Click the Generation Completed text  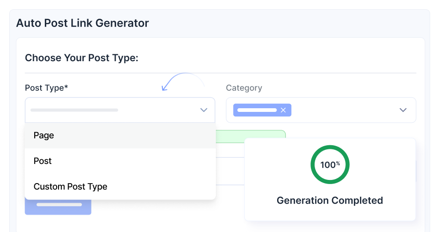tap(330, 200)
